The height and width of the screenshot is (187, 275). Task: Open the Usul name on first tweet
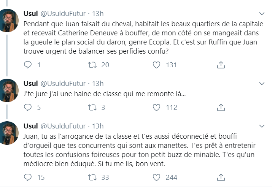coord(31,14)
